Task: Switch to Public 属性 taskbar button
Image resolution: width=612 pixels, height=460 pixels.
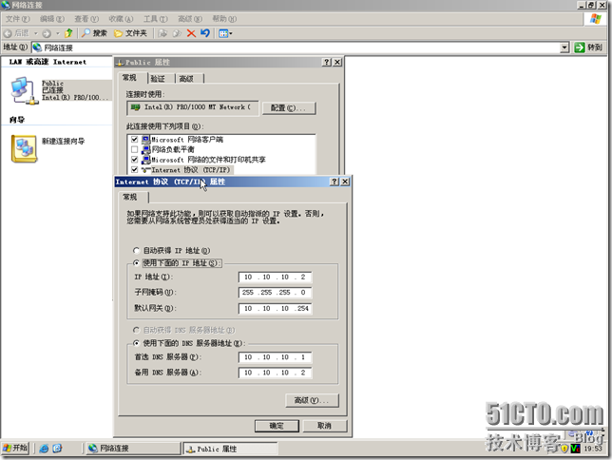Action: [231, 449]
